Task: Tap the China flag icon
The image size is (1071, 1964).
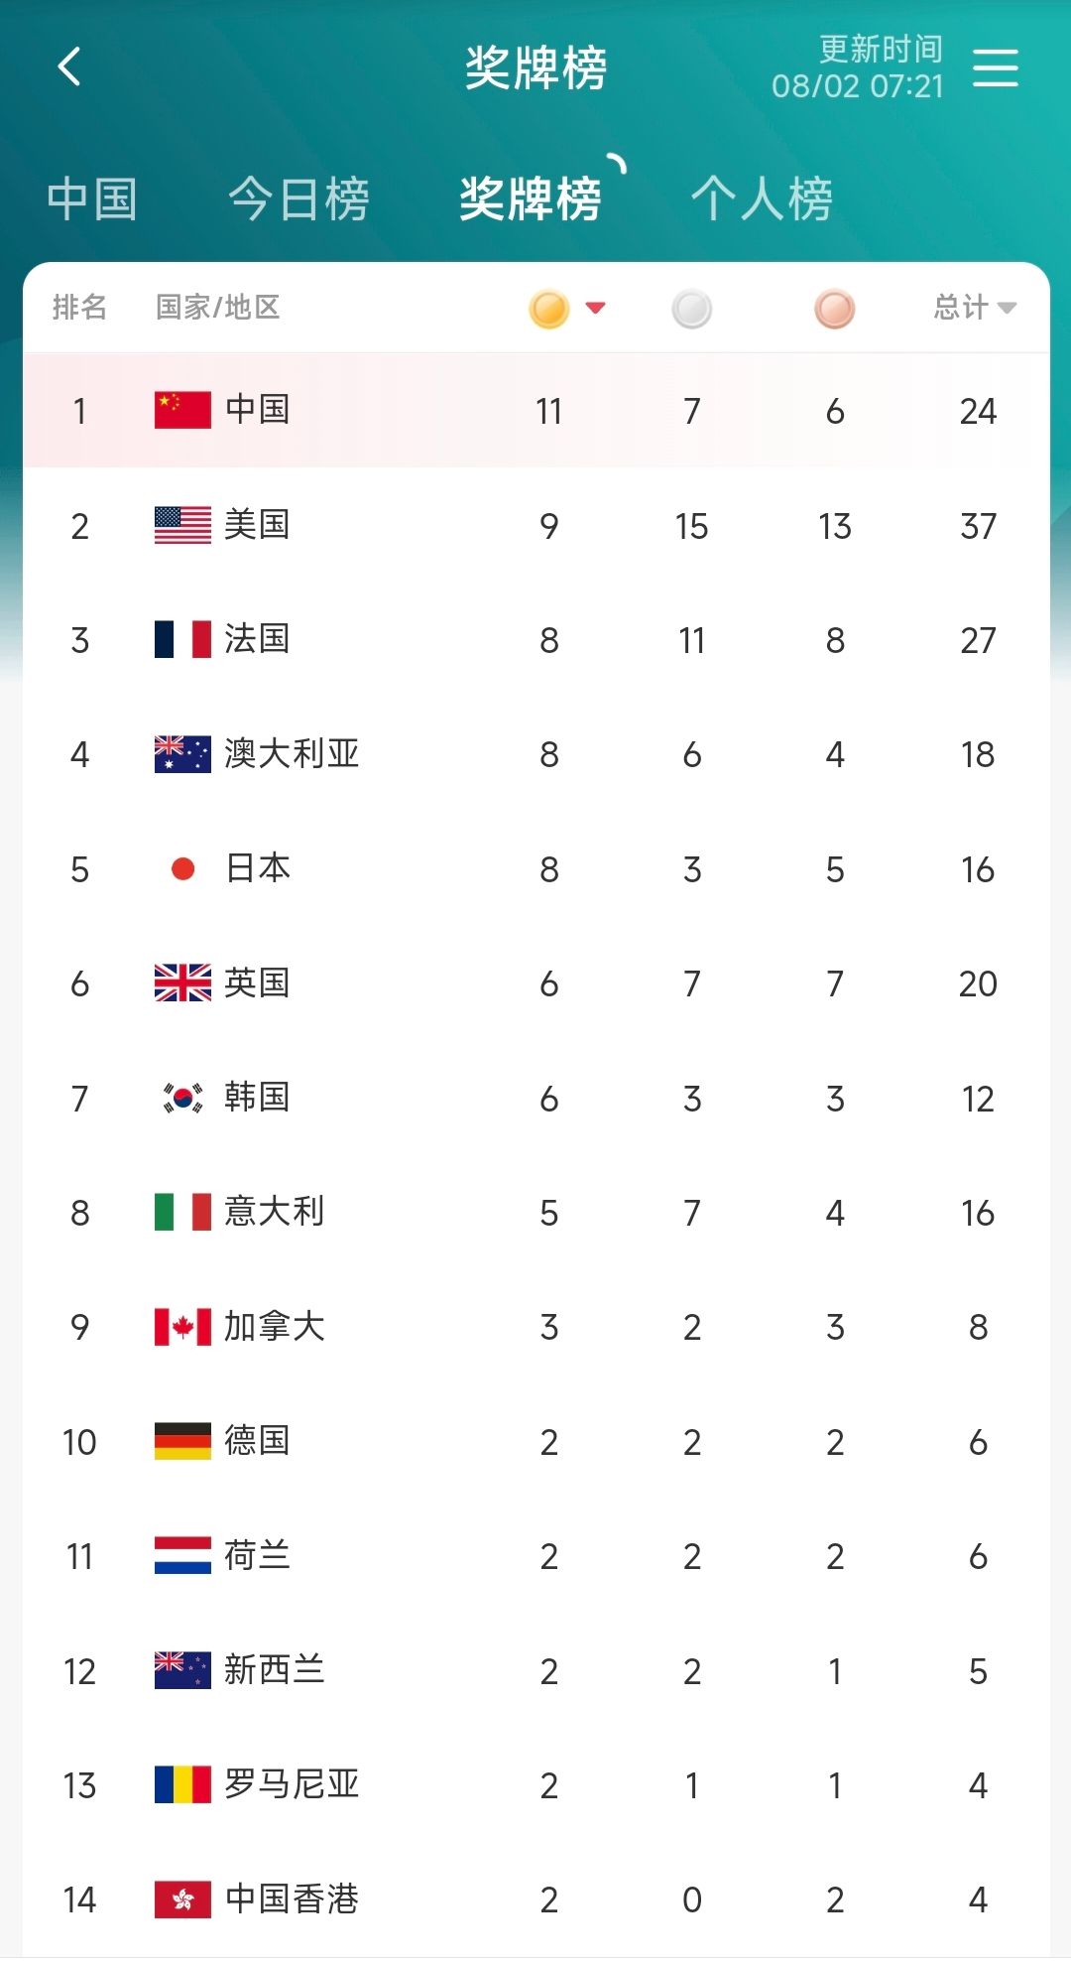Action: tap(182, 410)
